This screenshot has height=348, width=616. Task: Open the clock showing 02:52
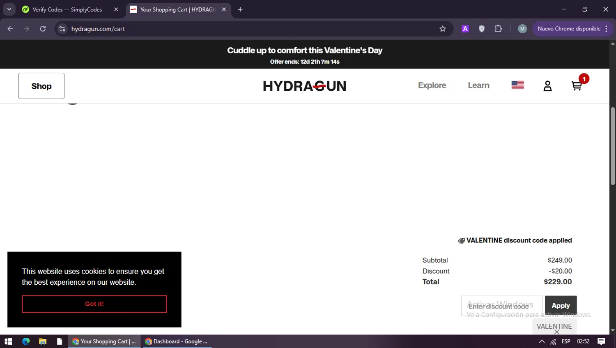pyautogui.click(x=583, y=341)
